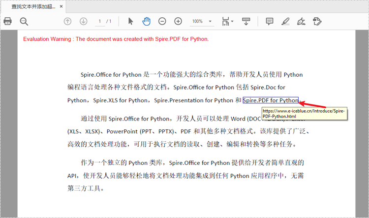Click text 'PowerPoint (PPT、PPTX)'
Image resolution: width=369 pixels, height=218 pixels.
pyautogui.click(x=140, y=131)
